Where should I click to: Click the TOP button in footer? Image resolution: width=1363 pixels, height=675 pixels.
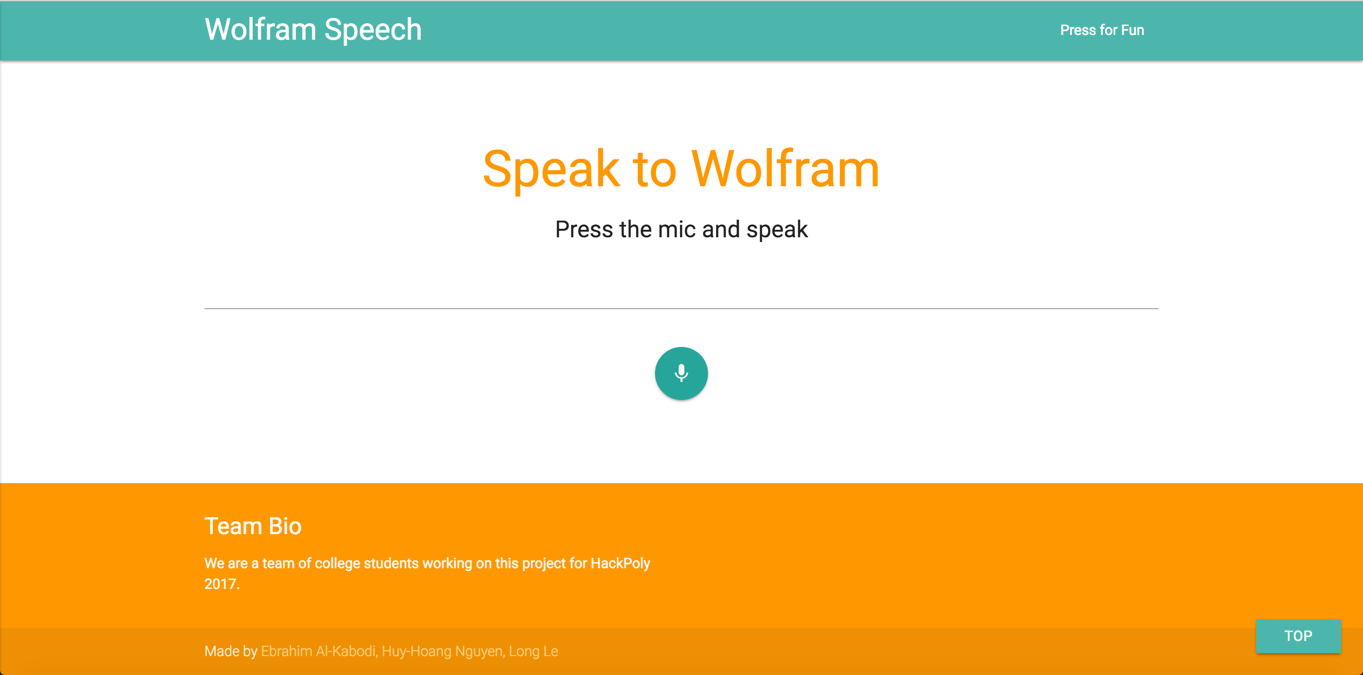(1297, 635)
